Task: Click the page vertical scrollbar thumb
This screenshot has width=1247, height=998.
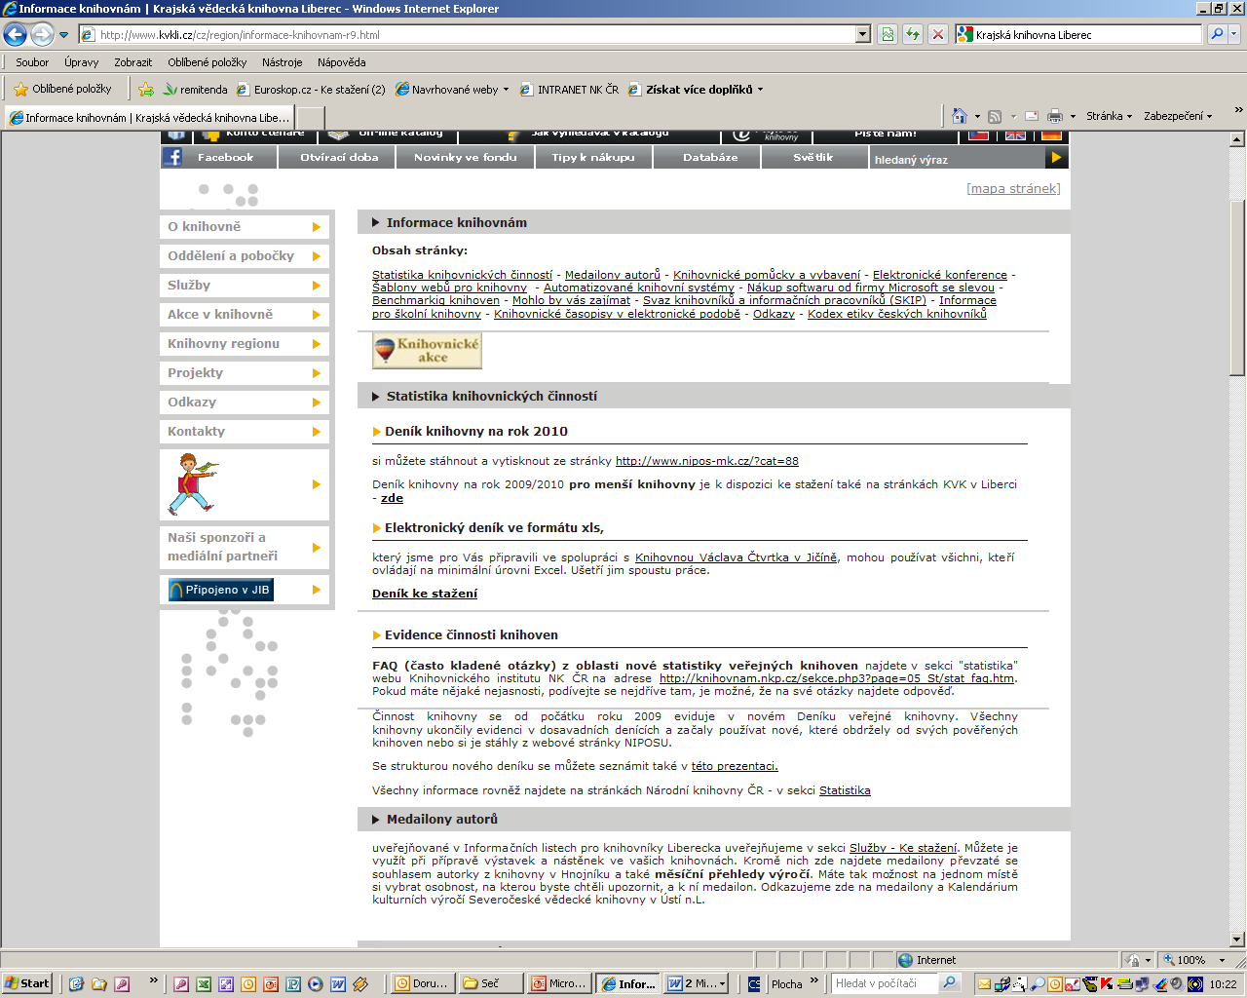Action: [x=1237, y=288]
